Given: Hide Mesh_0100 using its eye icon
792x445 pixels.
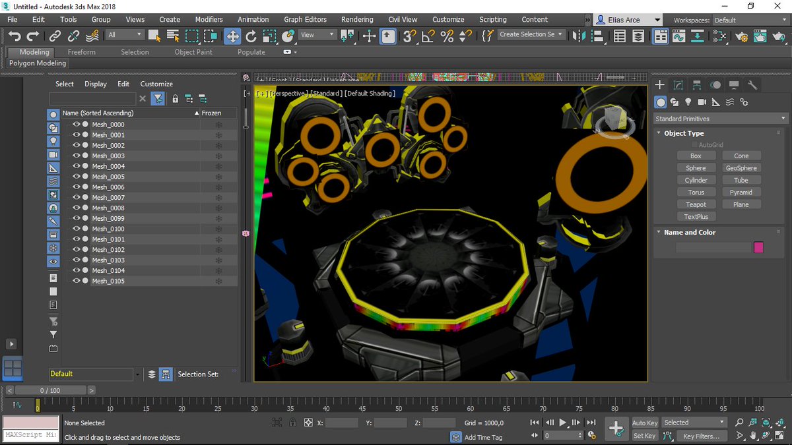Looking at the screenshot, I should [x=77, y=229].
